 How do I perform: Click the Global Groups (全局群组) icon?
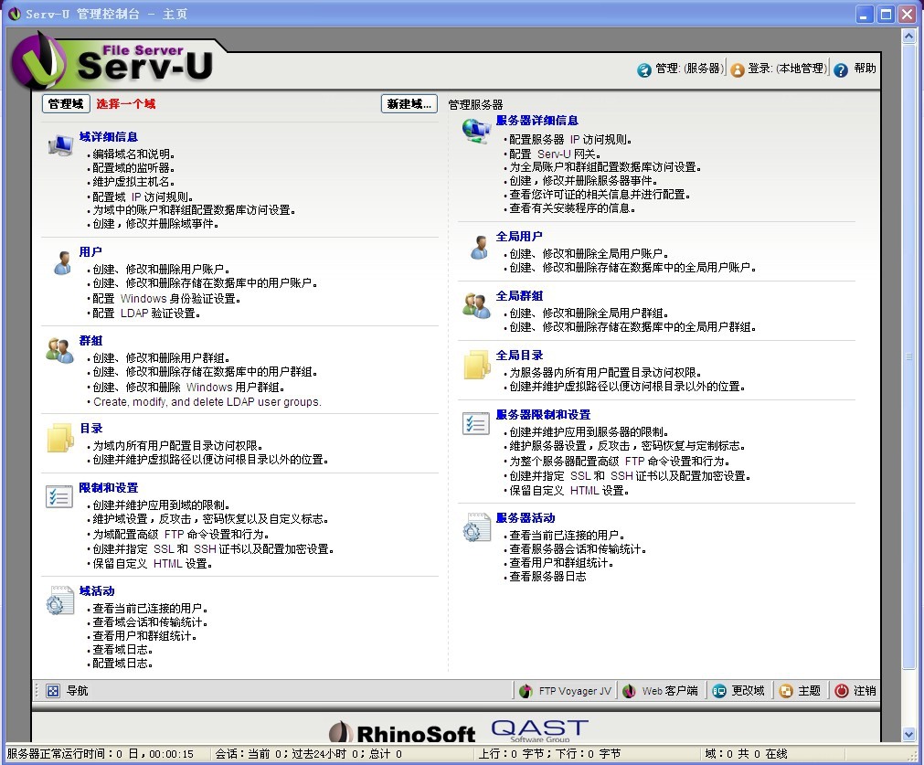pyautogui.click(x=476, y=305)
